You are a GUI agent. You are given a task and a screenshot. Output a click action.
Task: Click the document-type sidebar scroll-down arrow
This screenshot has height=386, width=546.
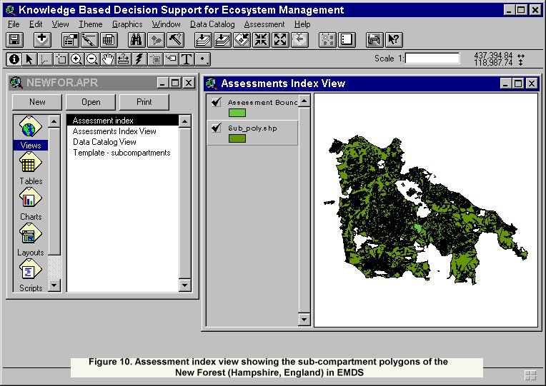pos(54,285)
